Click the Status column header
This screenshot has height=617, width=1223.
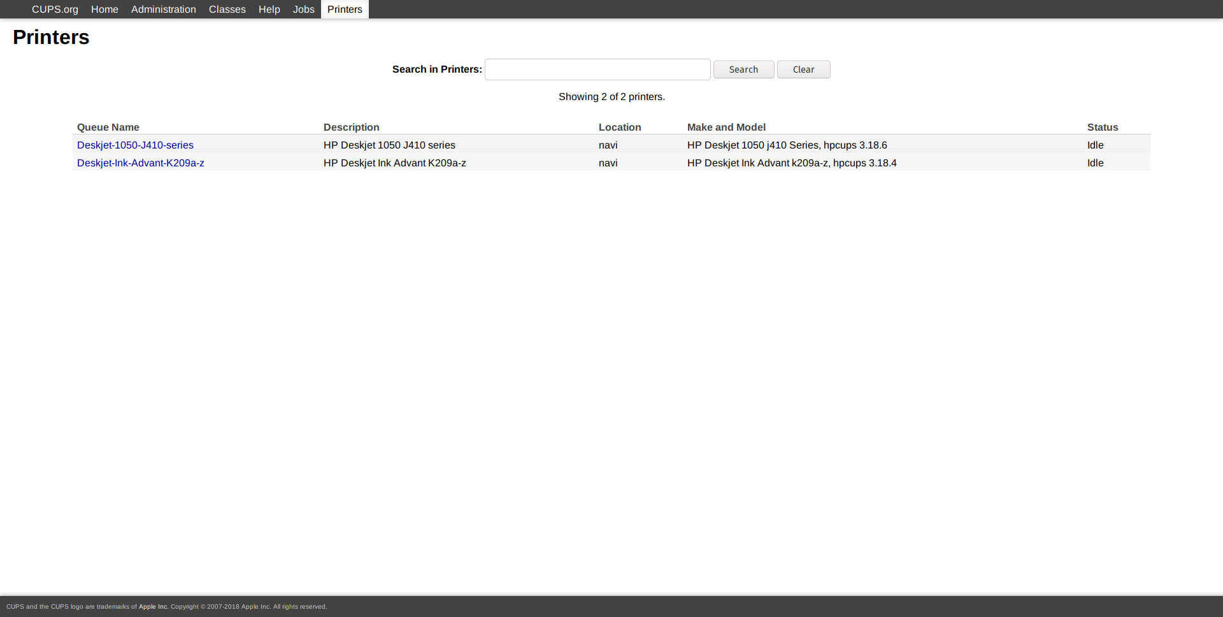(x=1102, y=127)
